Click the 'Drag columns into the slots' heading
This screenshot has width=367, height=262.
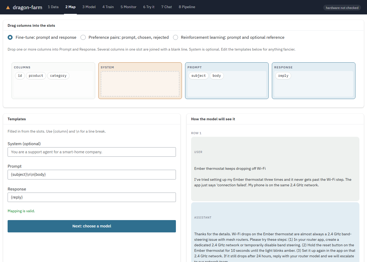(31, 25)
